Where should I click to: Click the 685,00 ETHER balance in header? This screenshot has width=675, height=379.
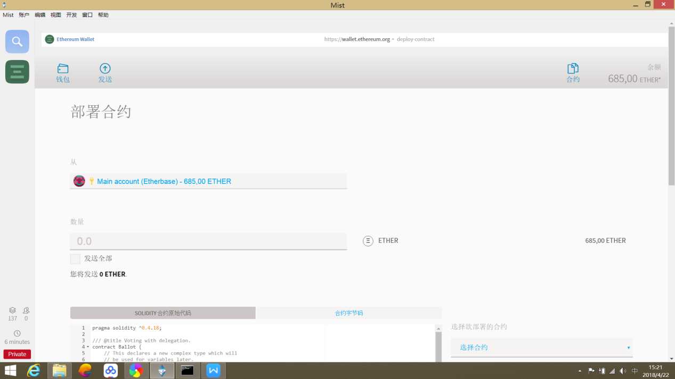click(634, 79)
